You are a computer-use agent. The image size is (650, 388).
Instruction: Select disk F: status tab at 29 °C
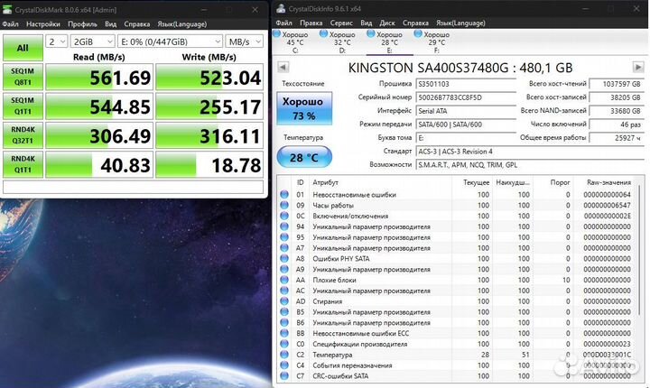click(436, 42)
